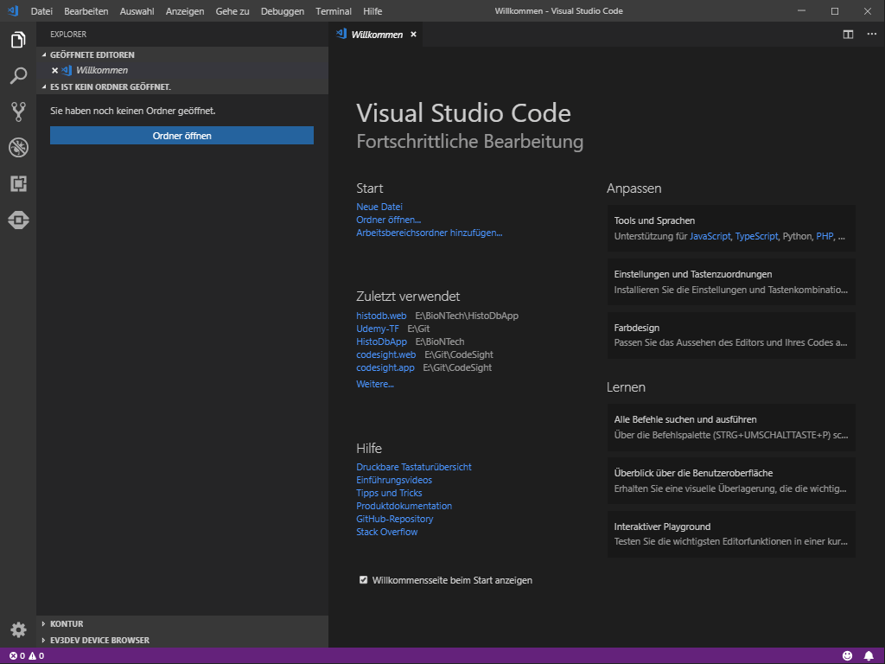Image resolution: width=885 pixels, height=664 pixels.
Task: Open recent project codesight.app
Action: pyautogui.click(x=385, y=367)
